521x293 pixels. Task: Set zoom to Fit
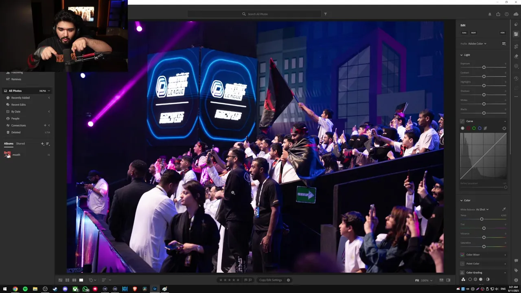(417, 280)
